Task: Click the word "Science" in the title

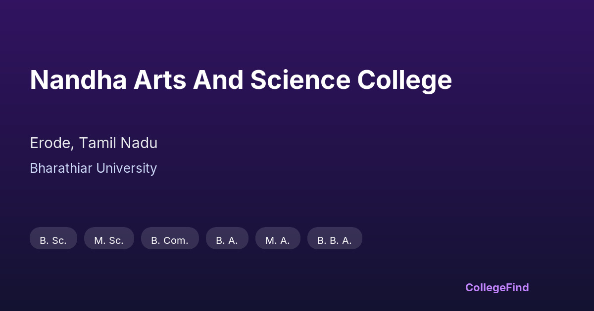Action: tap(300, 80)
